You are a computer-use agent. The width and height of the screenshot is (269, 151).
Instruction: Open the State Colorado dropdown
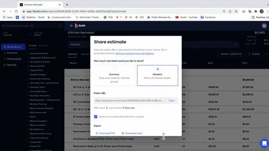(17, 34)
